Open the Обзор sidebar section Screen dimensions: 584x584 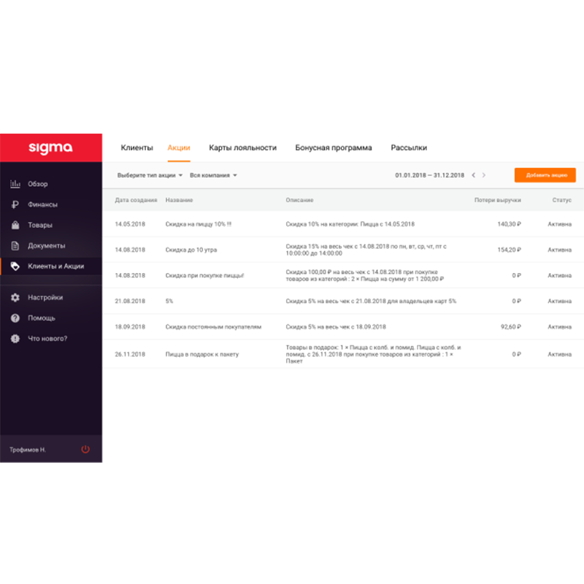[51, 184]
